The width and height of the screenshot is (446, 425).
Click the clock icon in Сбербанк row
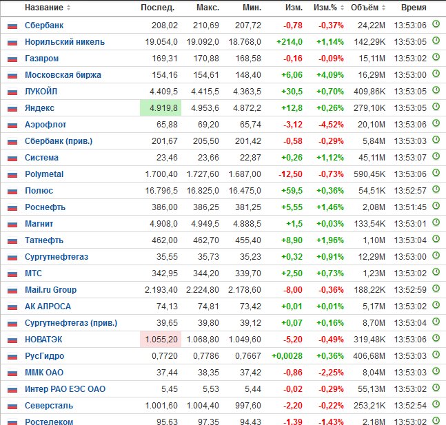[436, 24]
